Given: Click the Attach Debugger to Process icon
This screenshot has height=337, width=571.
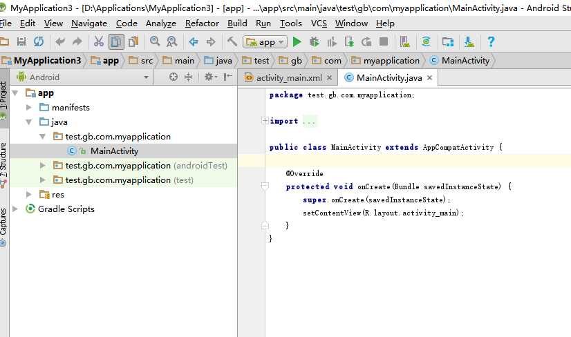Looking at the screenshot, I should tap(349, 42).
